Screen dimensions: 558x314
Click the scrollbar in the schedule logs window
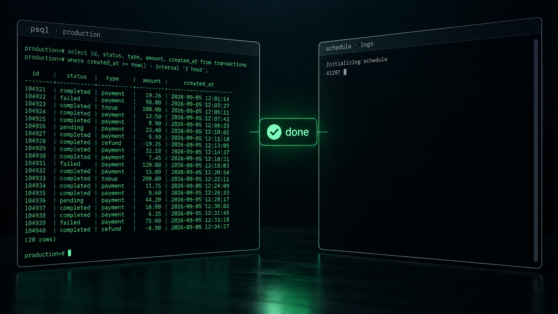tap(536, 150)
